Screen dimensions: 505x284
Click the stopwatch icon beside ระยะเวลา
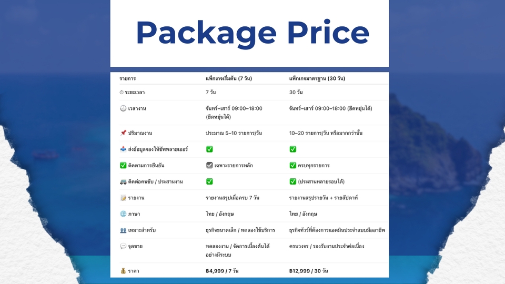click(x=122, y=93)
